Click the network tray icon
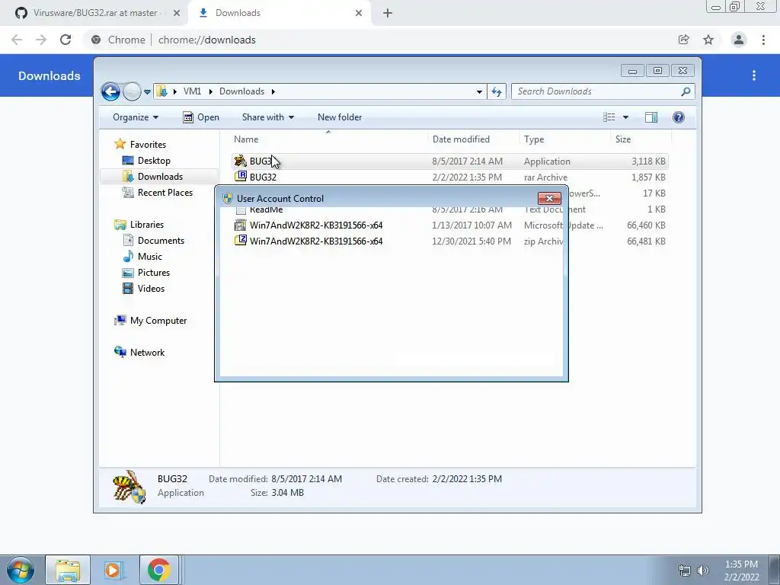780x585 pixels. pos(685,571)
